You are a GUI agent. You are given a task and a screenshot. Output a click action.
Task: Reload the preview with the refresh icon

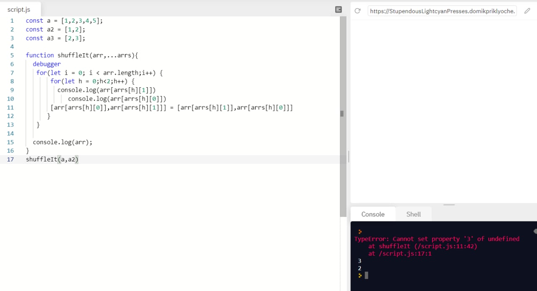point(357,11)
